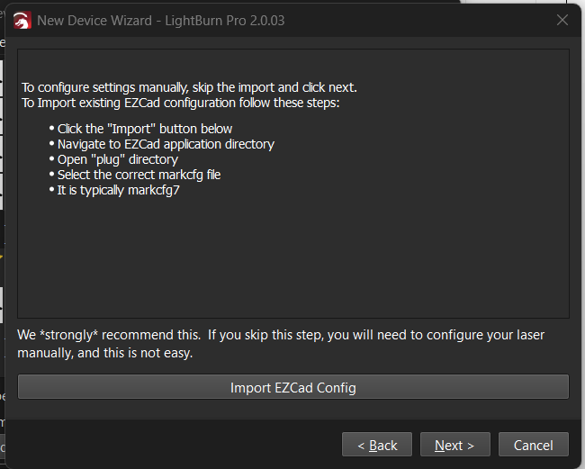585x469 pixels.
Task: Click the "manually, and this is not easy" line
Action: [105, 352]
